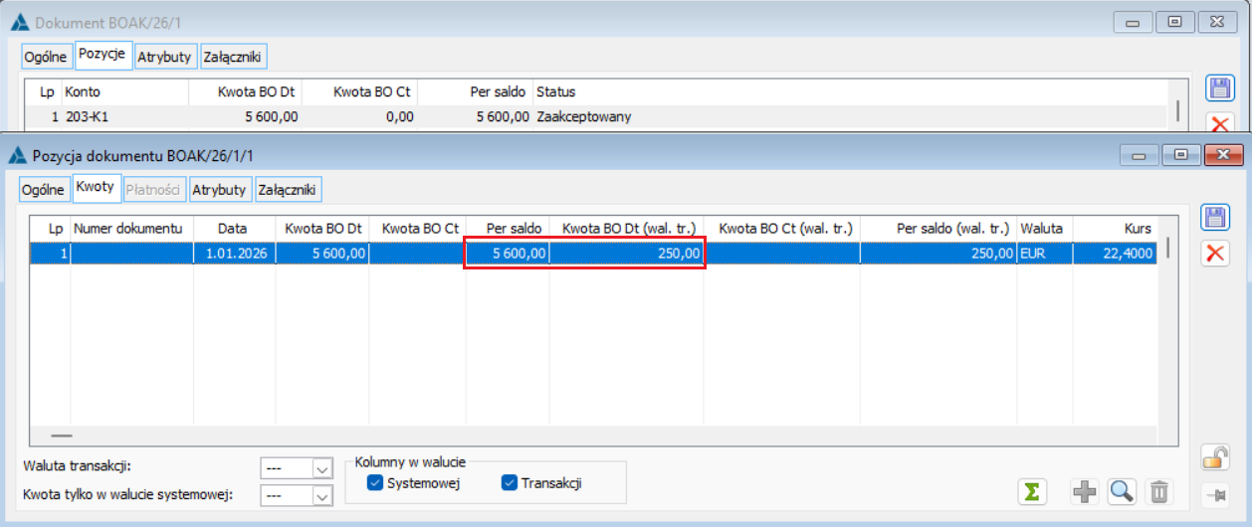This screenshot has width=1252, height=527.
Task: Click the green sigma sum icon
Action: pyautogui.click(x=1033, y=491)
